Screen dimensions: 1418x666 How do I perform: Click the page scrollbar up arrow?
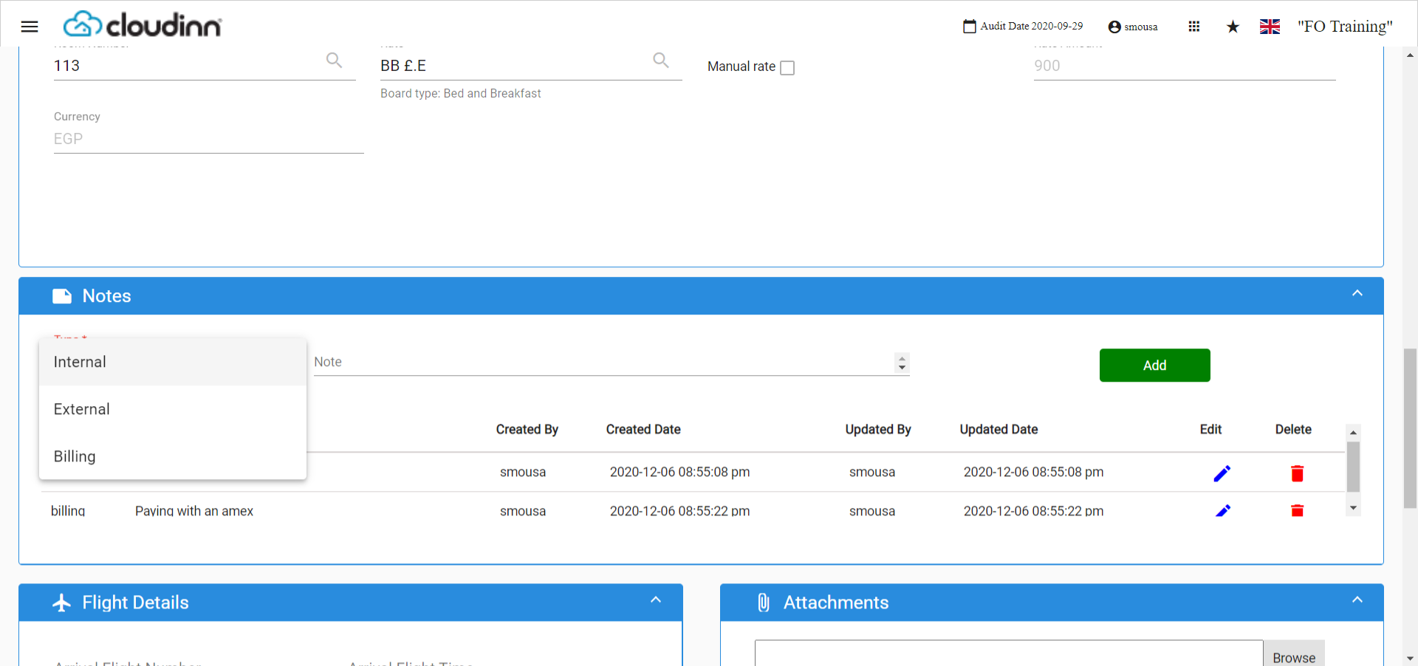(x=1410, y=55)
